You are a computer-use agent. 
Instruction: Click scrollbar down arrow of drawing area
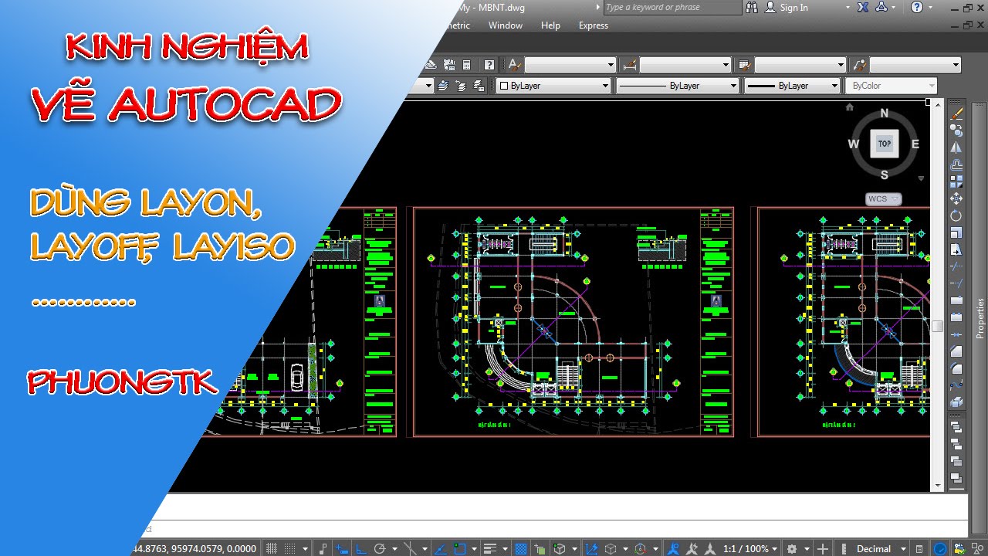pos(937,486)
